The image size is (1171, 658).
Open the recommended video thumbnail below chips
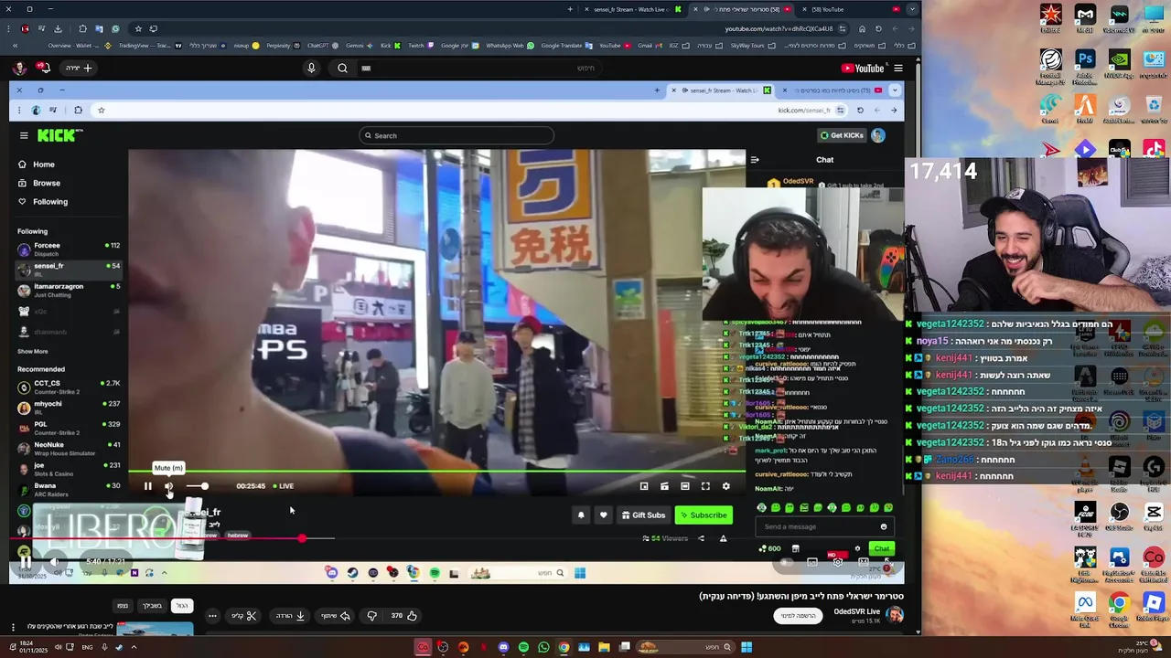155,629
